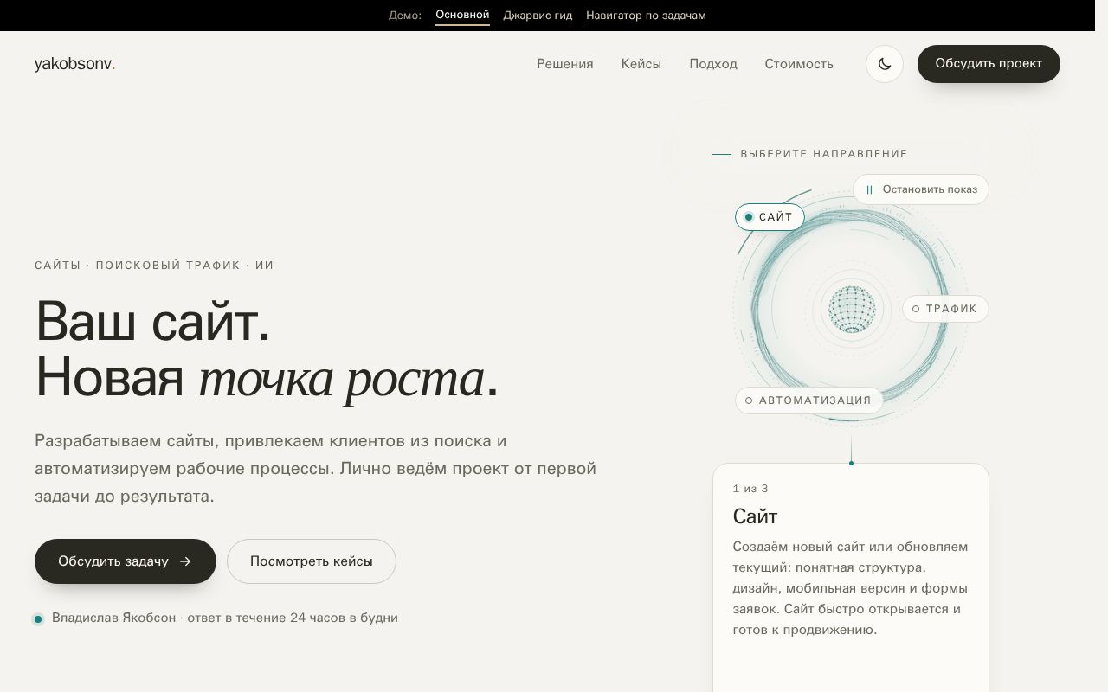
Task: Click the 'Ваш сайт.' headline text
Action: point(153,322)
